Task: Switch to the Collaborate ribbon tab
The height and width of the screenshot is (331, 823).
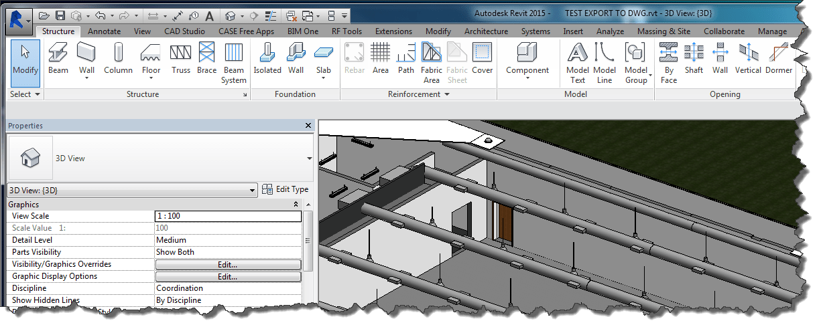Action: 724,31
